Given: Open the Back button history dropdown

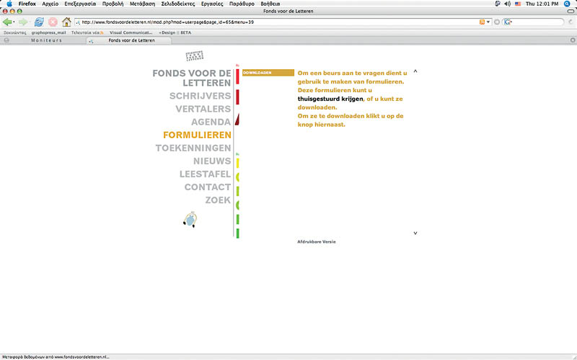Looking at the screenshot, I should [14, 22].
